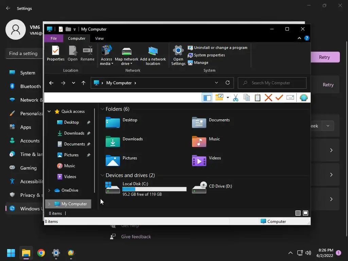Select Downloads in Quick access
348x261 pixels.
(x=74, y=133)
